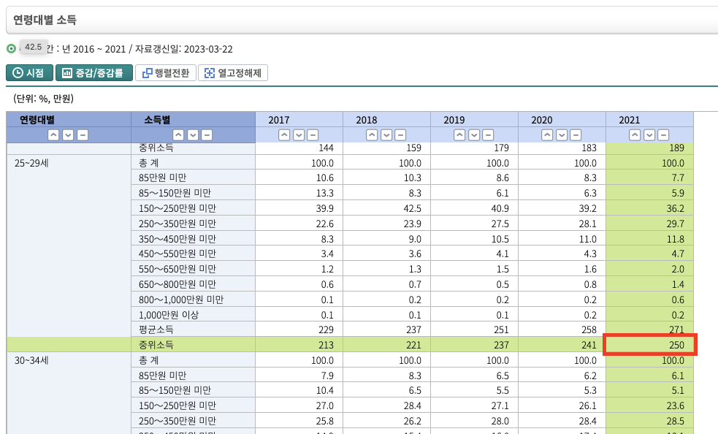Click the 42.5 tooltip popup

coord(34,47)
